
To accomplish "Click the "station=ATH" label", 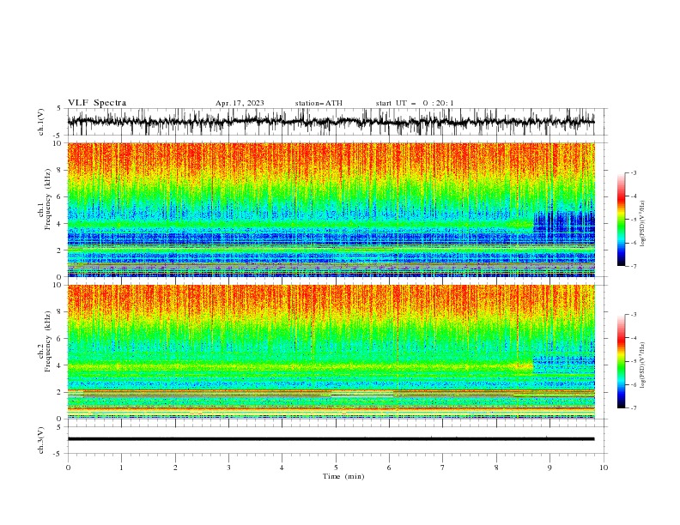I will (x=319, y=103).
